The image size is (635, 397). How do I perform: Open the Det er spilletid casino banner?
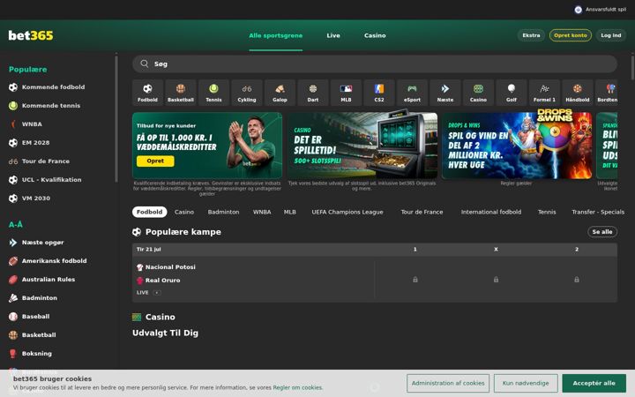click(x=362, y=146)
